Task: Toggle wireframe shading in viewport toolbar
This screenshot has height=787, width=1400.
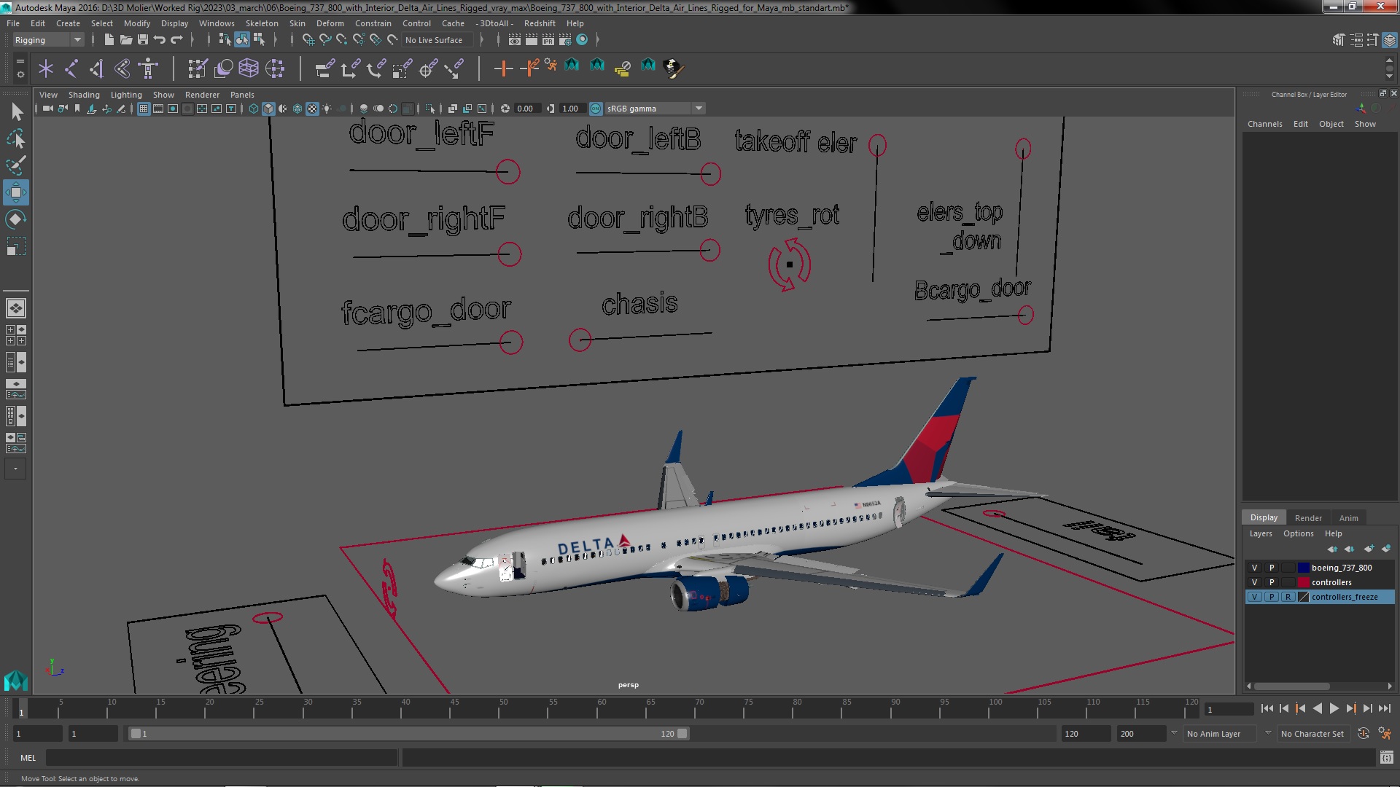Action: tap(254, 109)
